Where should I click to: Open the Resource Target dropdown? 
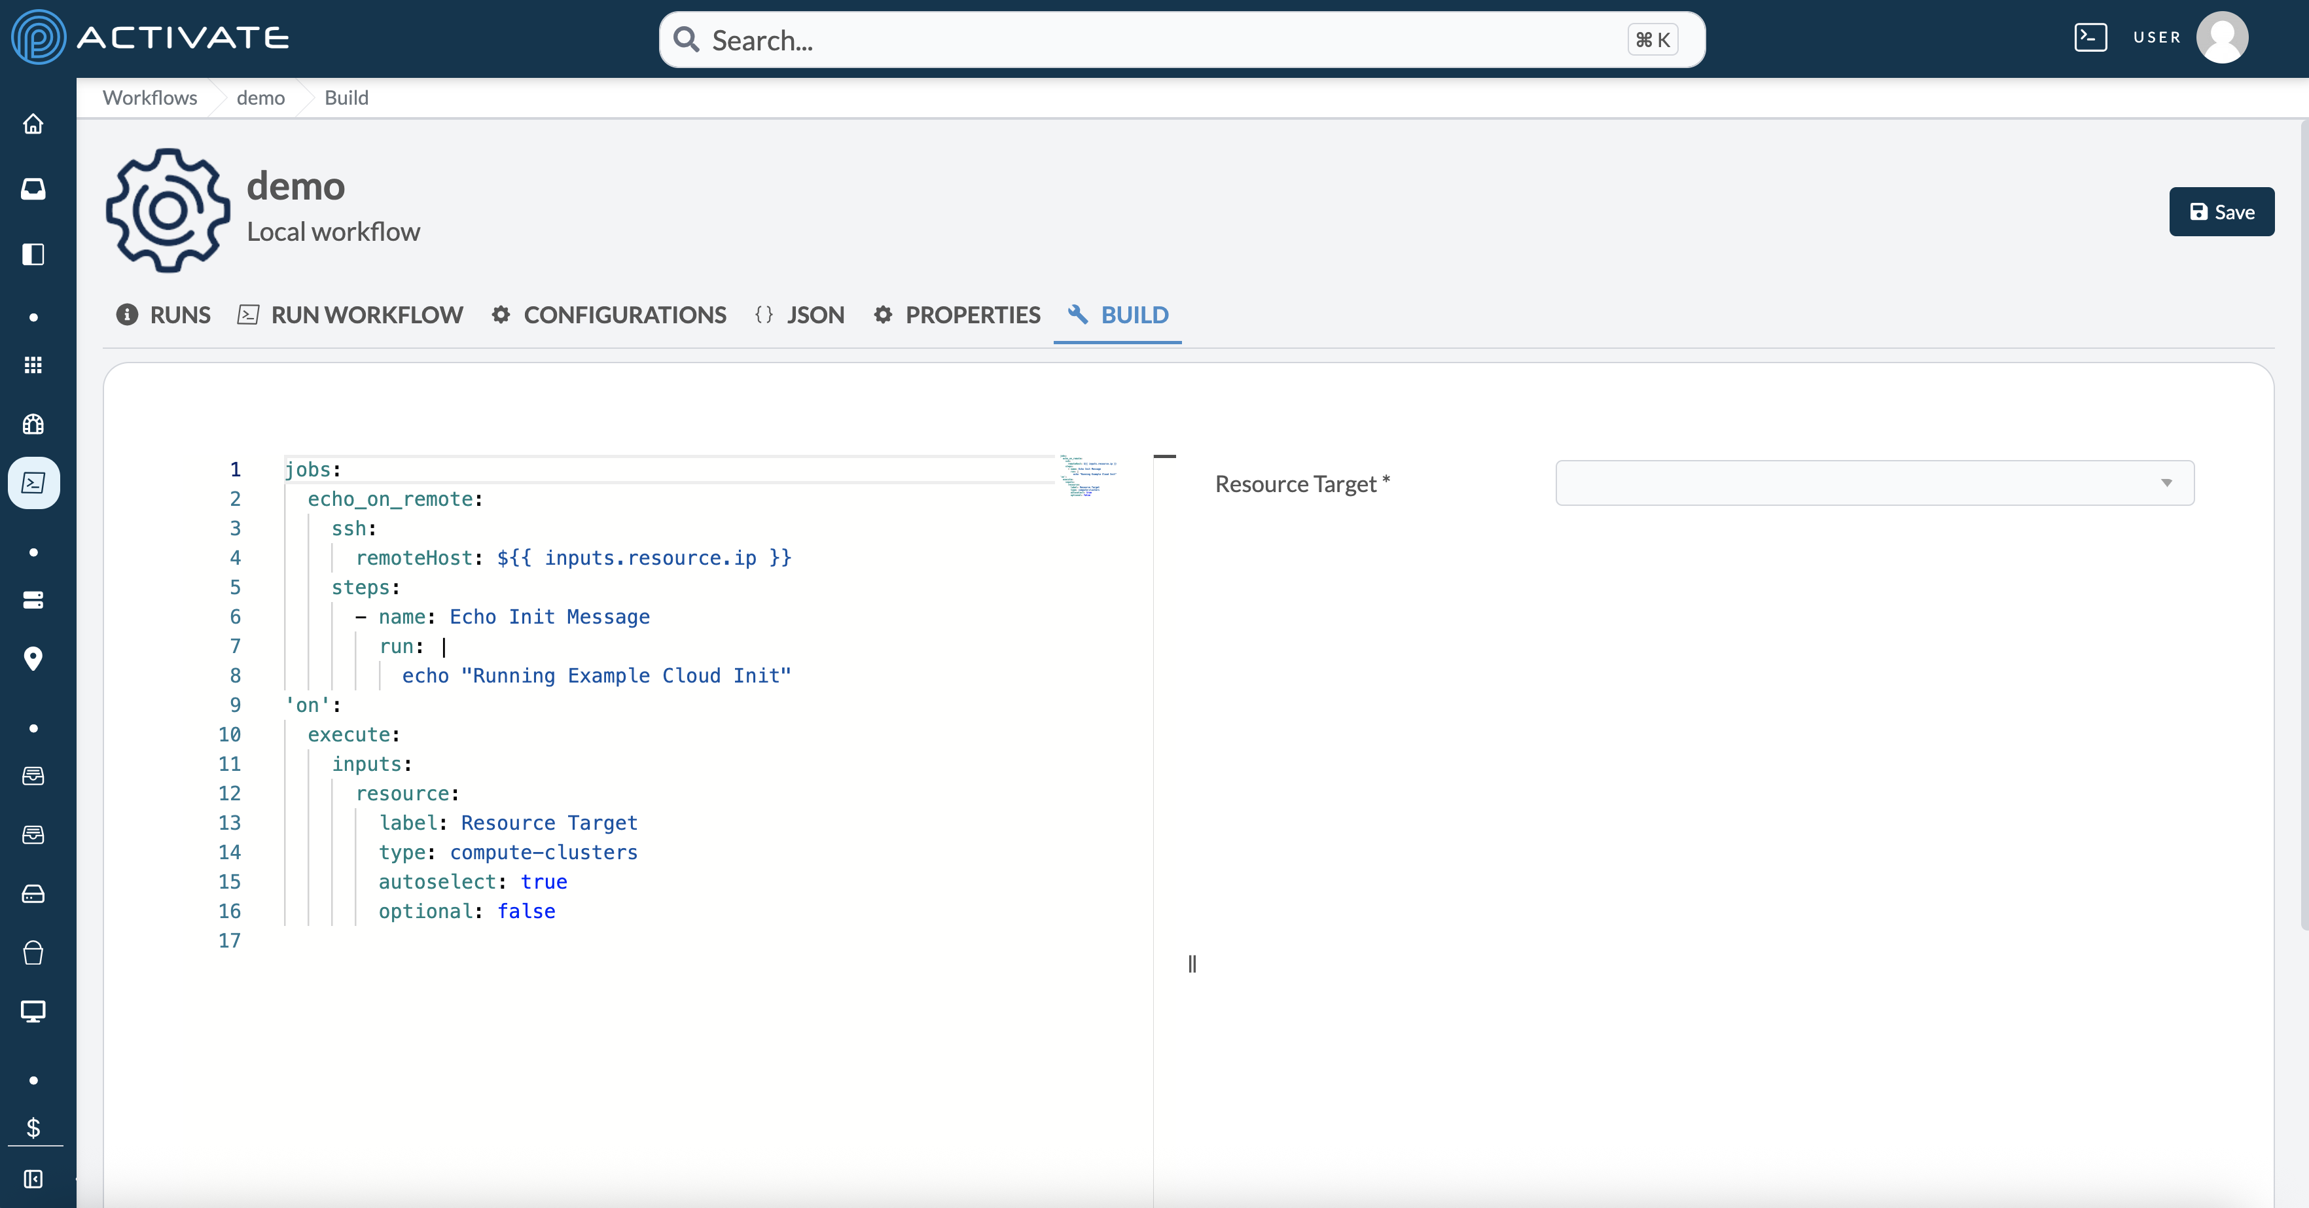click(1874, 483)
